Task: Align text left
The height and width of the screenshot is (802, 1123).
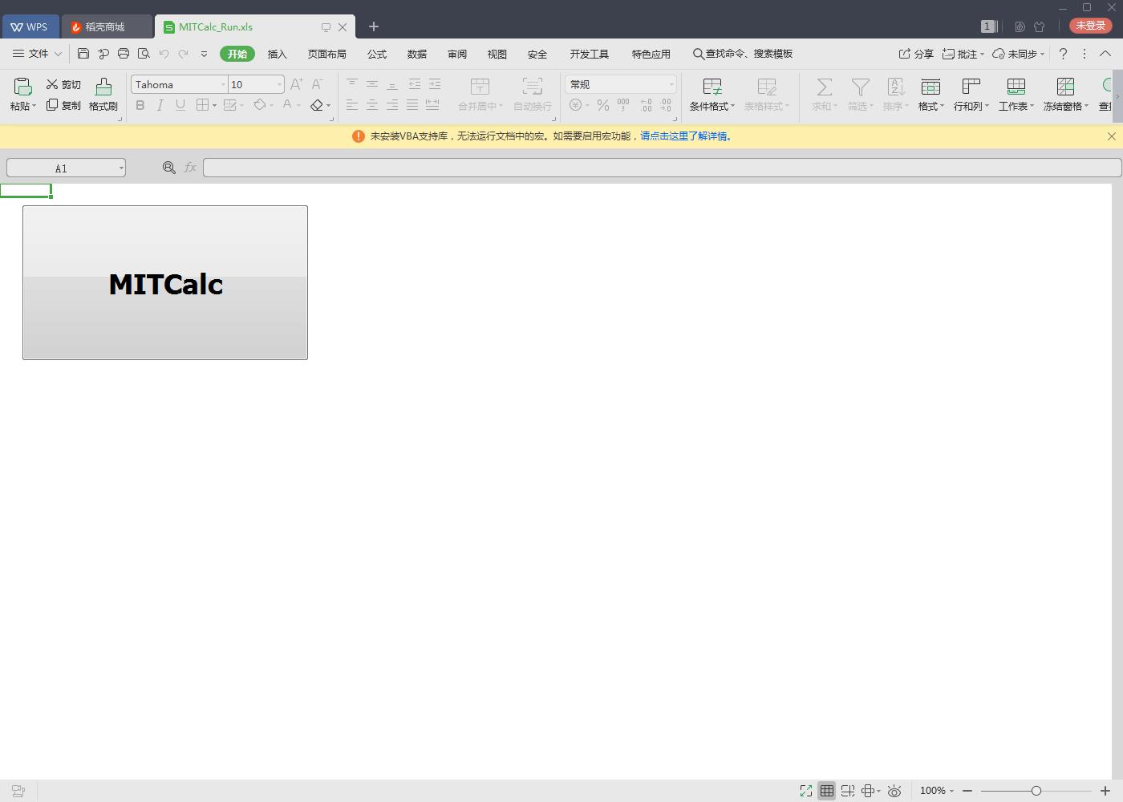Action: [x=352, y=105]
